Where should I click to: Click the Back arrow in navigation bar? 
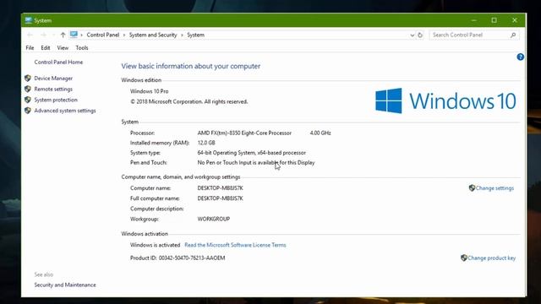[30, 35]
